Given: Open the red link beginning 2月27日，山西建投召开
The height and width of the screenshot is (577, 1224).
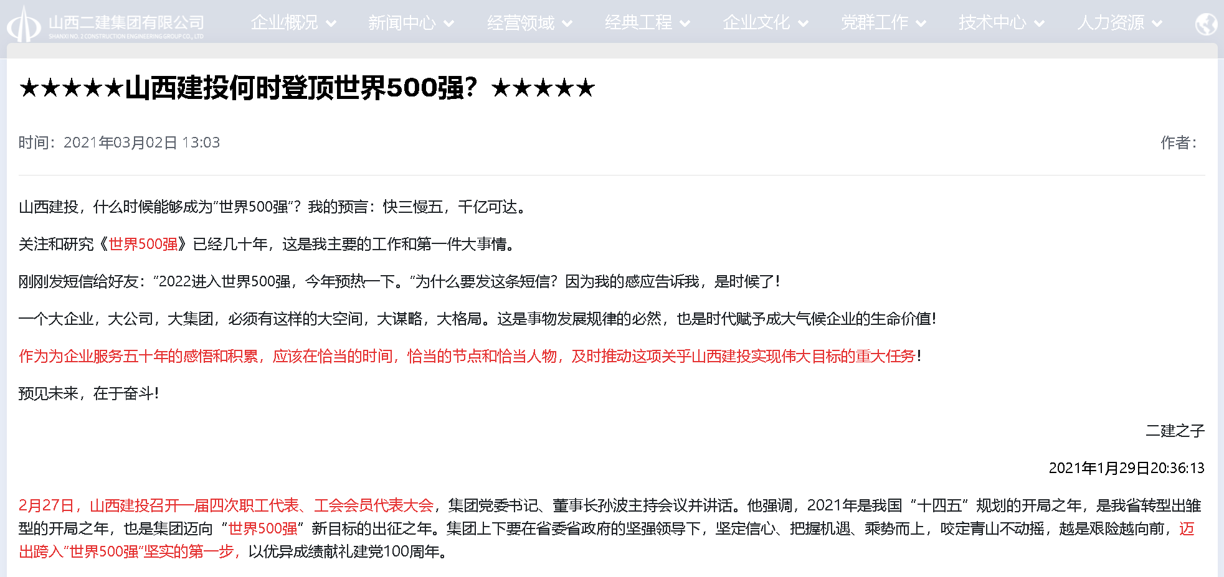Looking at the screenshot, I should (226, 505).
